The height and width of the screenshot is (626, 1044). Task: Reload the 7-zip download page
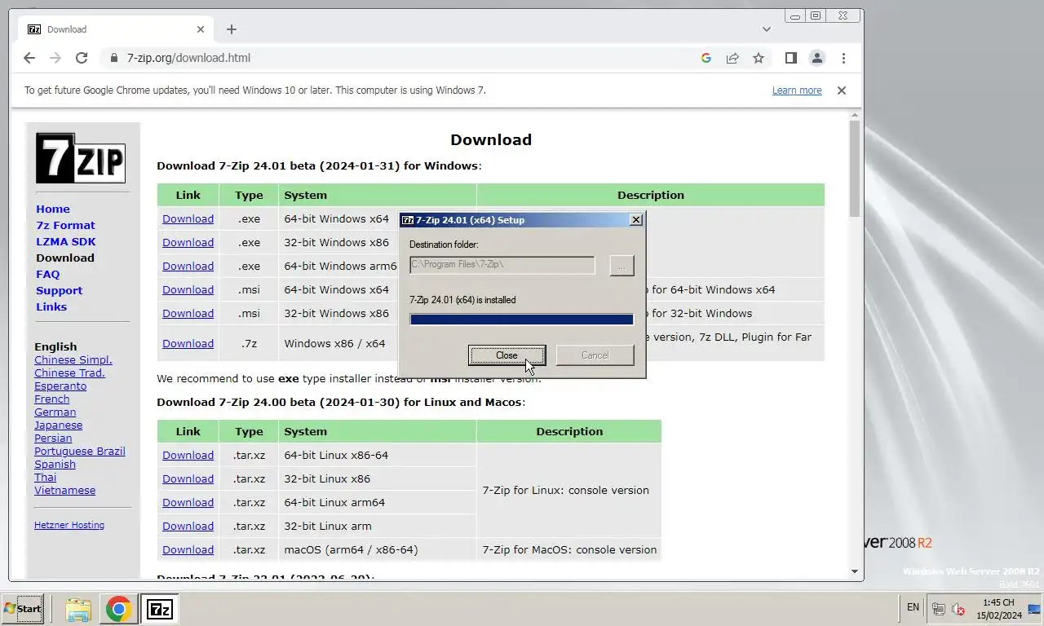click(82, 58)
